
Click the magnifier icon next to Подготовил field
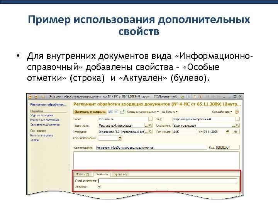tap(150, 126)
